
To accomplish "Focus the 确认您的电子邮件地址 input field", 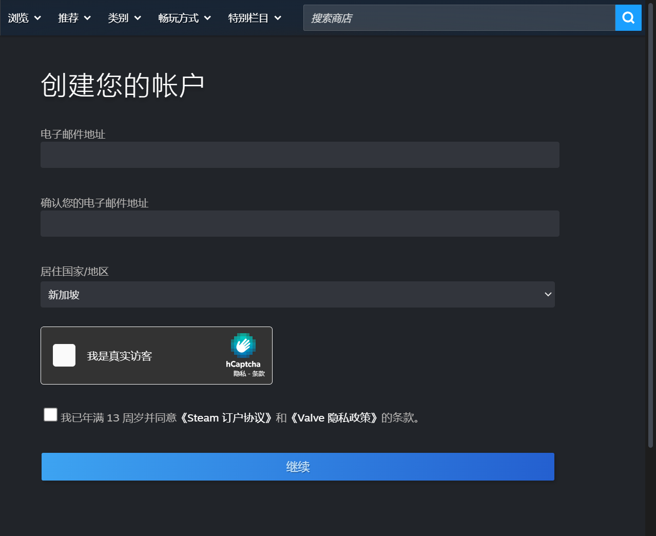I will [x=300, y=223].
